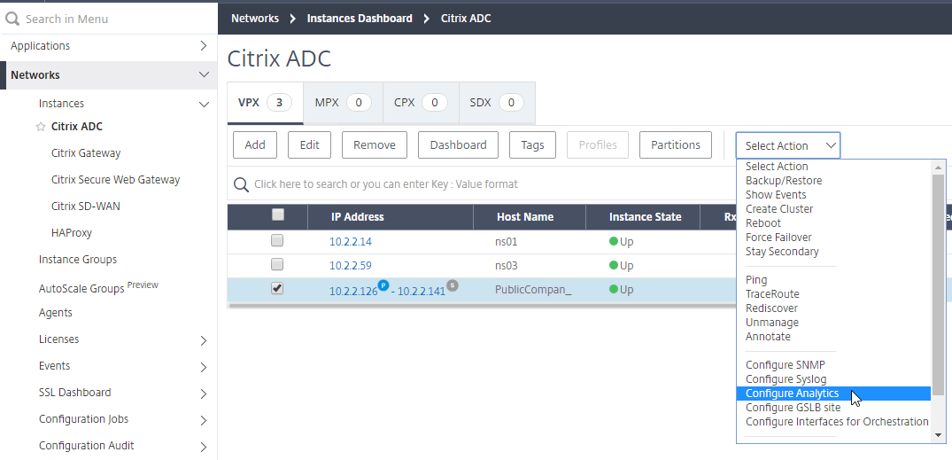The image size is (952, 460).
Task: Open IP address link 10.2.2.59
Action: [x=351, y=266]
